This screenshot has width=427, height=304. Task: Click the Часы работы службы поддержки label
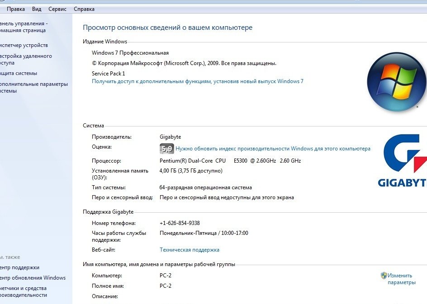tap(119, 237)
